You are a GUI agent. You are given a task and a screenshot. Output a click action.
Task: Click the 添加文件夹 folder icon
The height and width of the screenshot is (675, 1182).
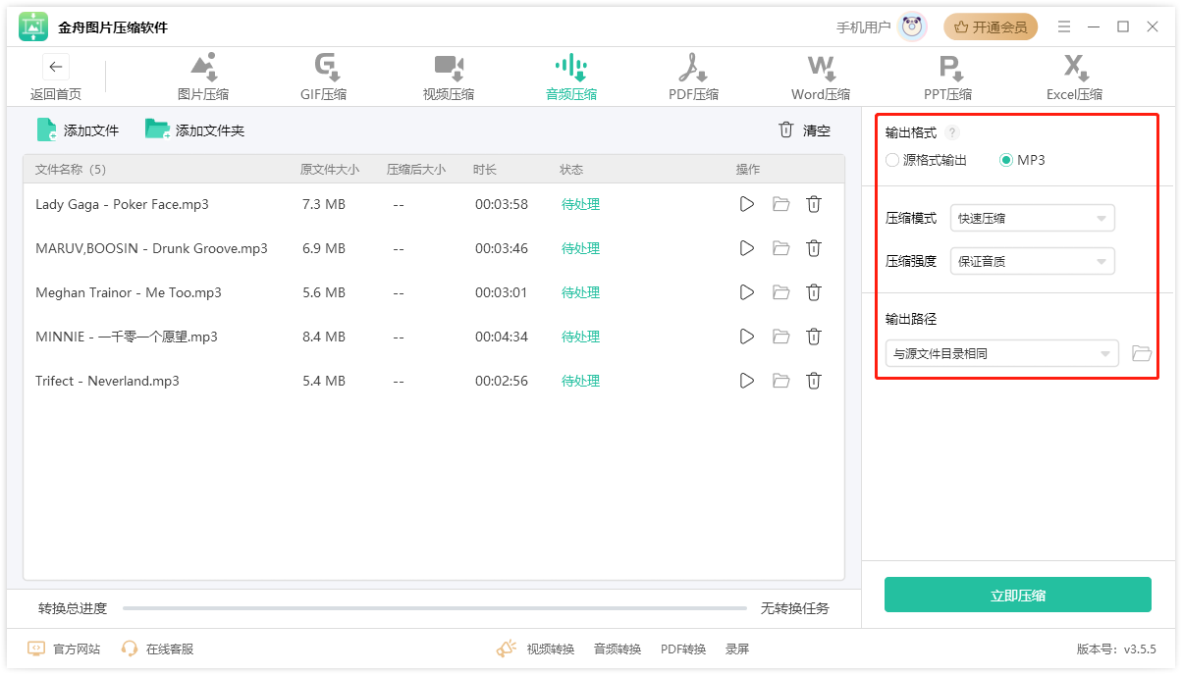tap(158, 129)
